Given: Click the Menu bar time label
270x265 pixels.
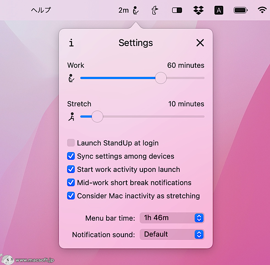Looking at the screenshot, I should [110, 218].
